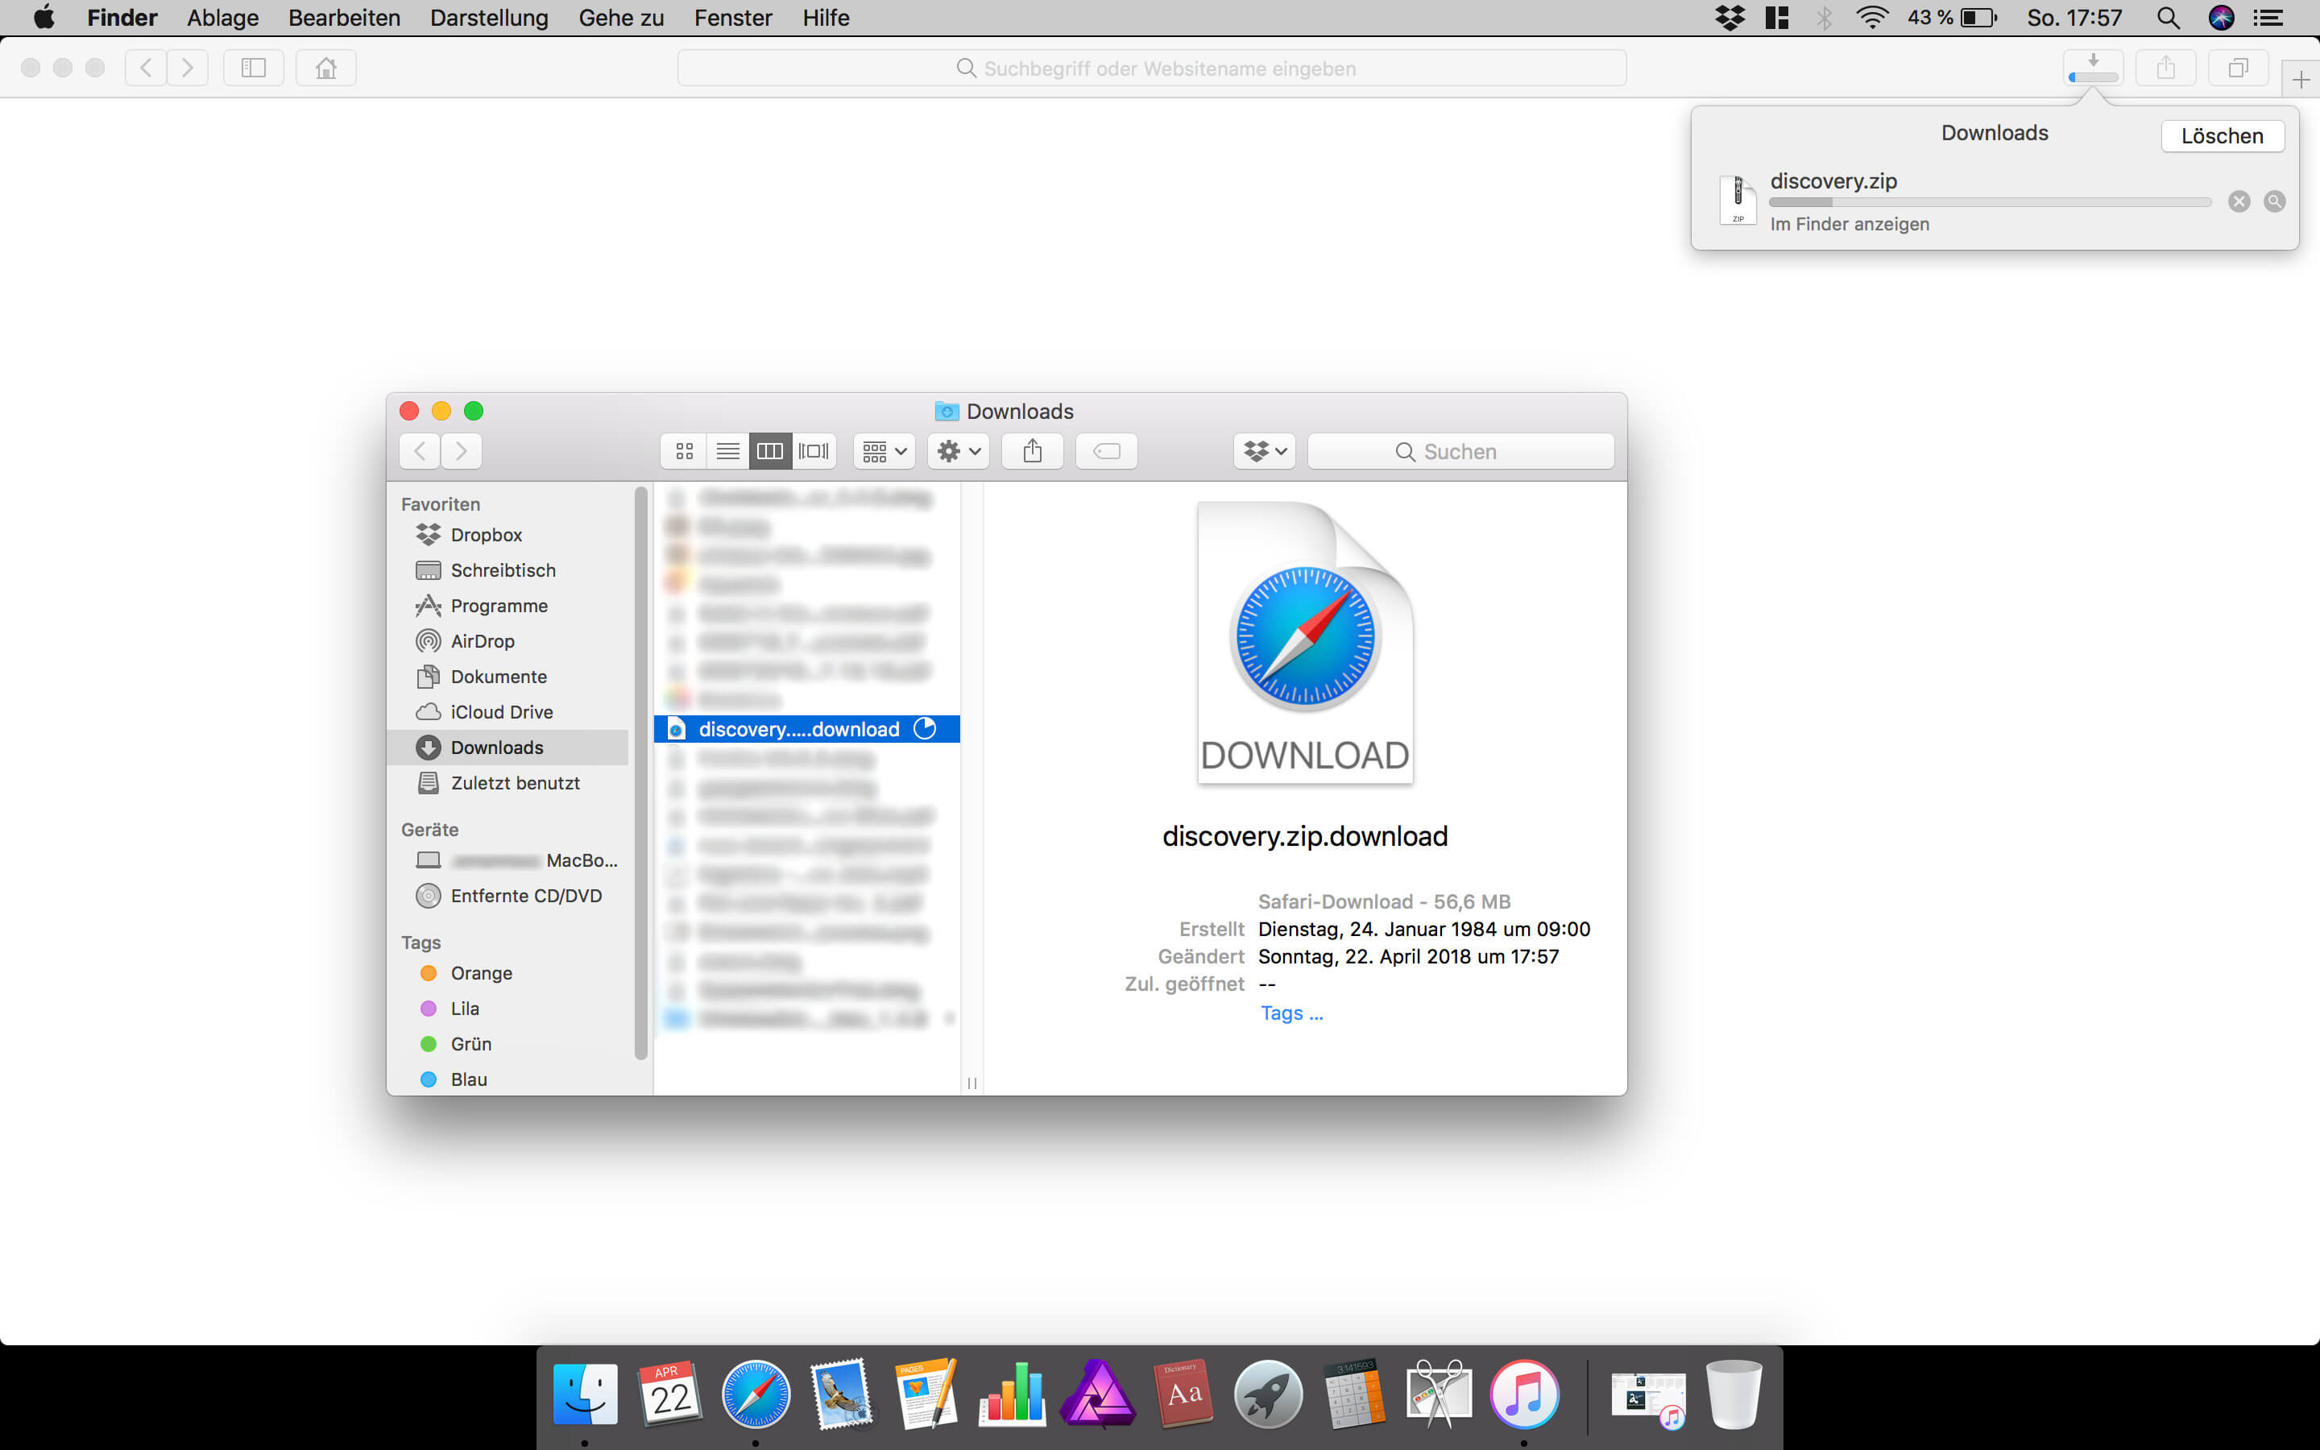Switch Finder to list view

[727, 451]
